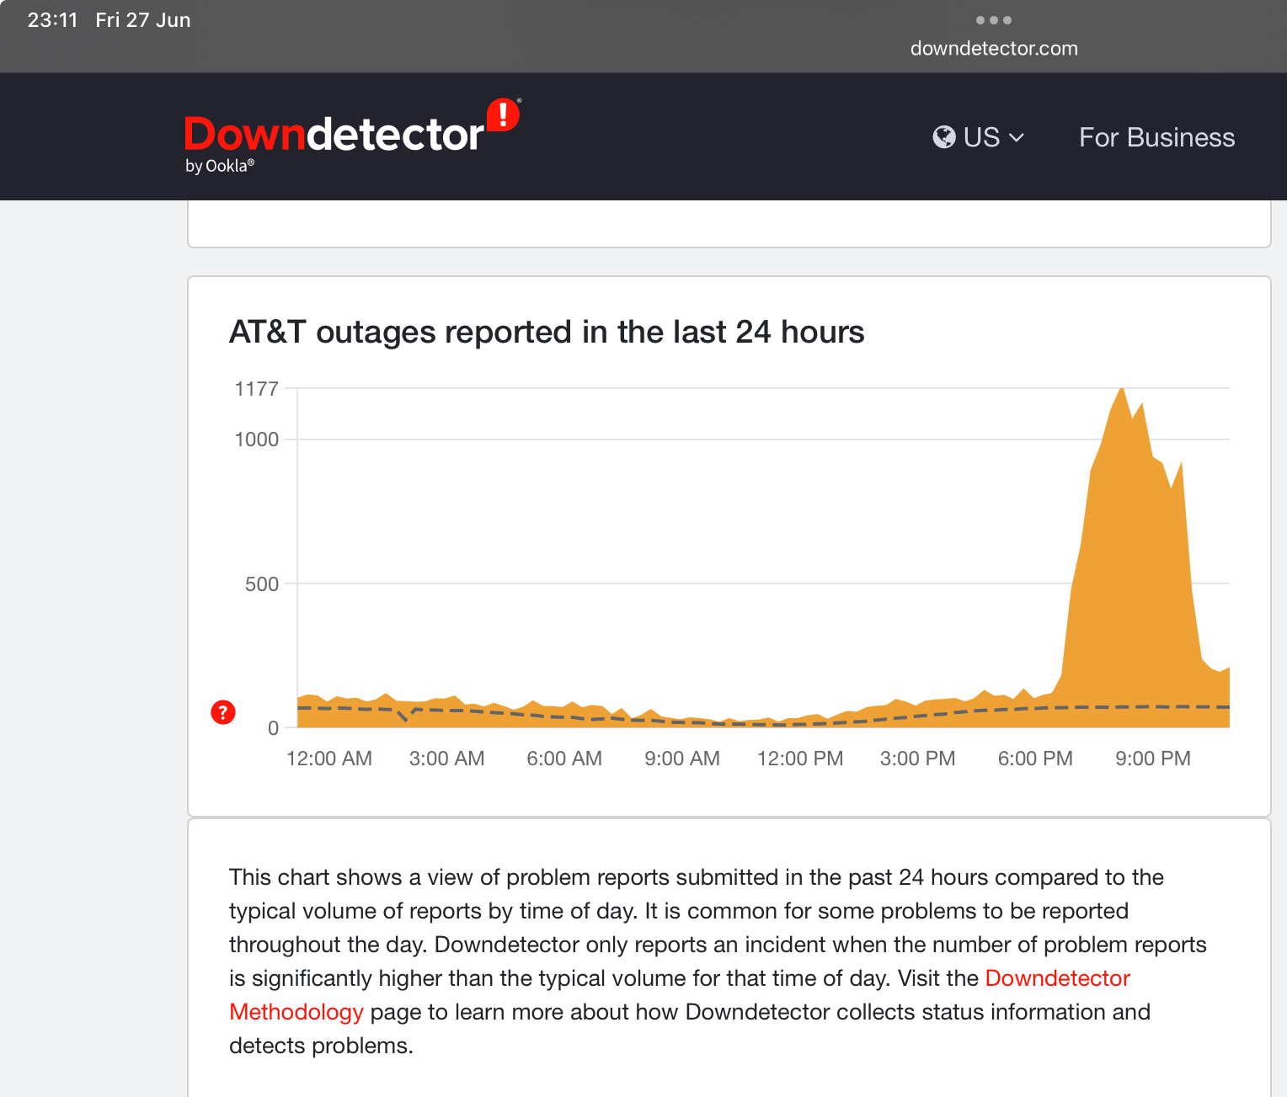Click the 'by Ookla' text under the logo
Image resolution: width=1287 pixels, height=1097 pixels.
tap(220, 166)
